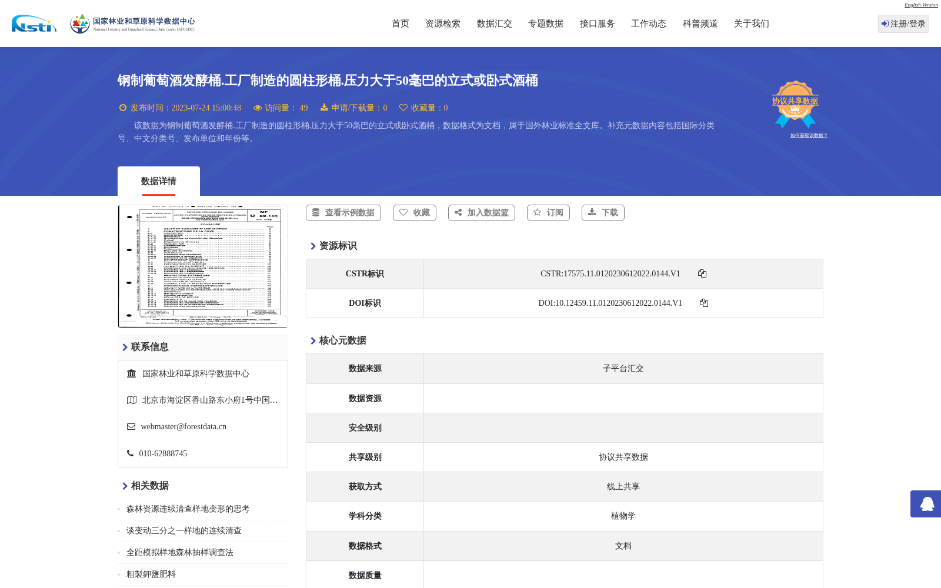The image size is (941, 588).
Task: Click the address starting 北京市海淀区香山路
Action: tap(210, 400)
